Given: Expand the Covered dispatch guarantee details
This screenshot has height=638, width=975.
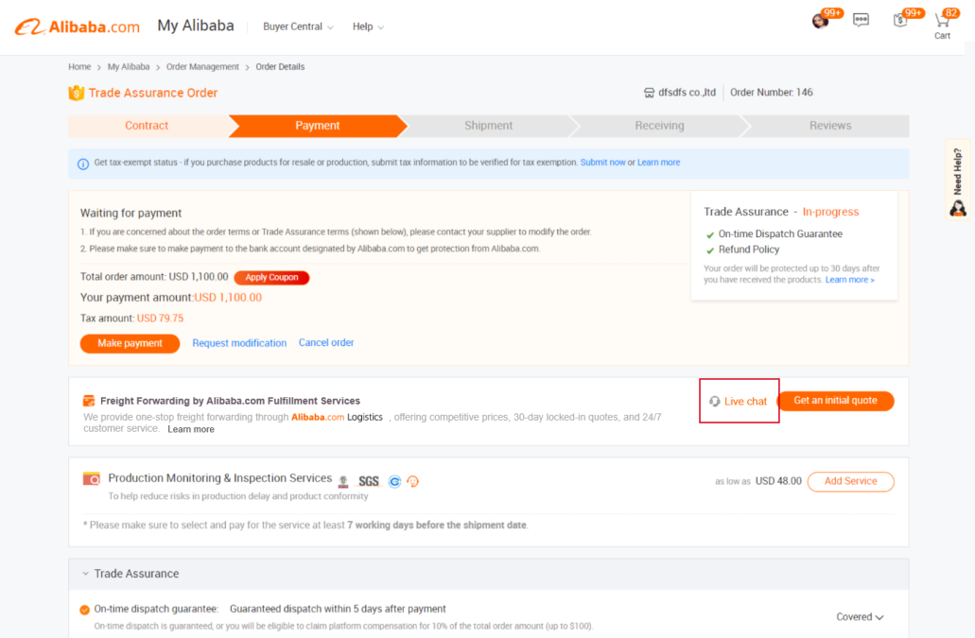Looking at the screenshot, I should (860, 617).
